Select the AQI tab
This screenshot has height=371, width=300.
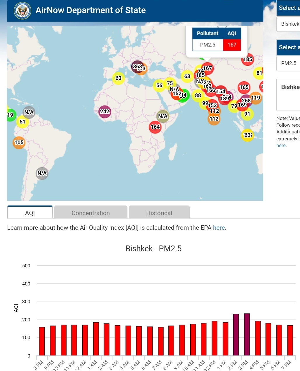[x=30, y=213]
